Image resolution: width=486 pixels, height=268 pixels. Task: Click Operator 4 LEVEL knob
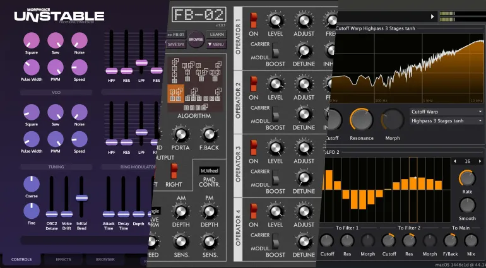point(275,211)
